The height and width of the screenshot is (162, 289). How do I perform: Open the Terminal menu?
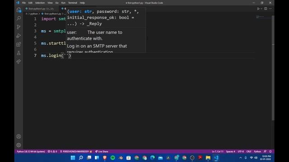coord(73,3)
